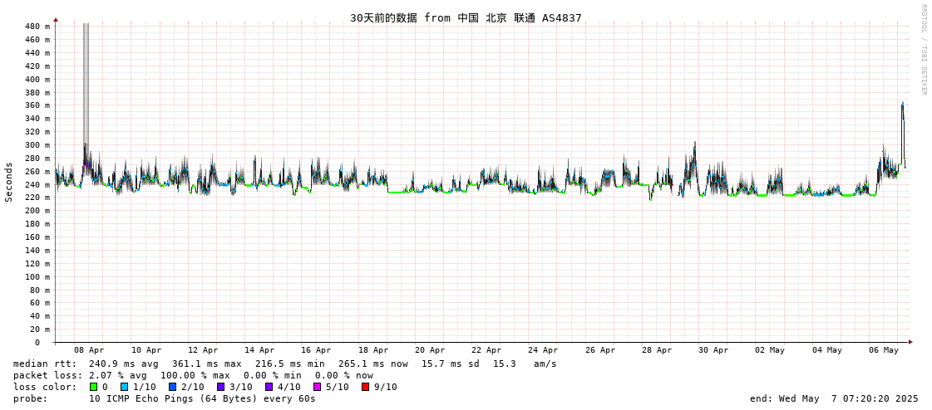Click the 480 m y-axis label

(37, 27)
